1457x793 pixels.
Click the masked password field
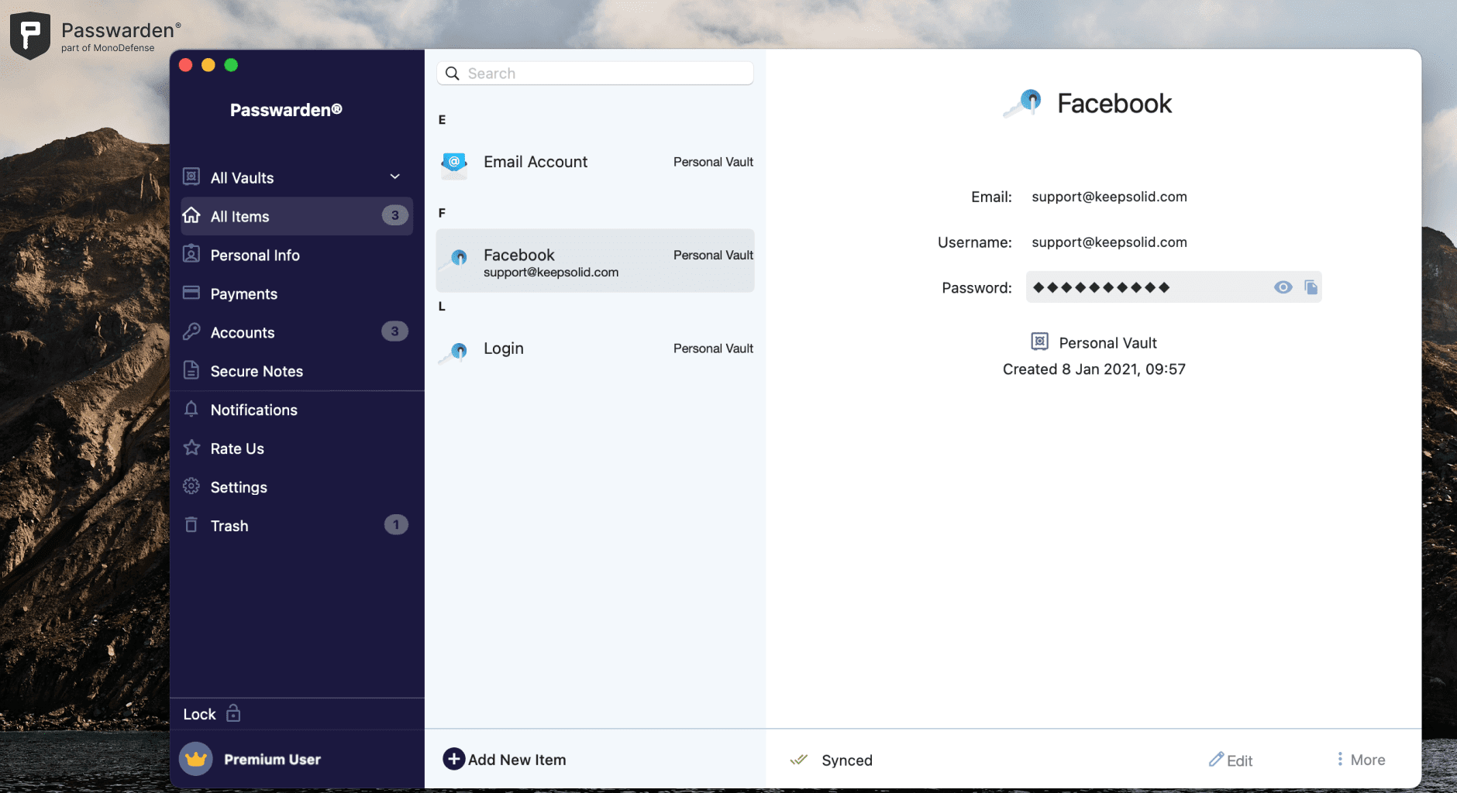click(1173, 287)
